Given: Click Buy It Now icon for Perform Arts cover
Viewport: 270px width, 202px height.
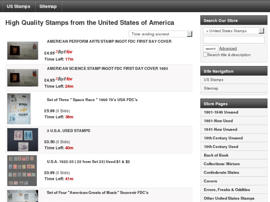Looking at the screenshot, I should pyautogui.click(x=64, y=52).
